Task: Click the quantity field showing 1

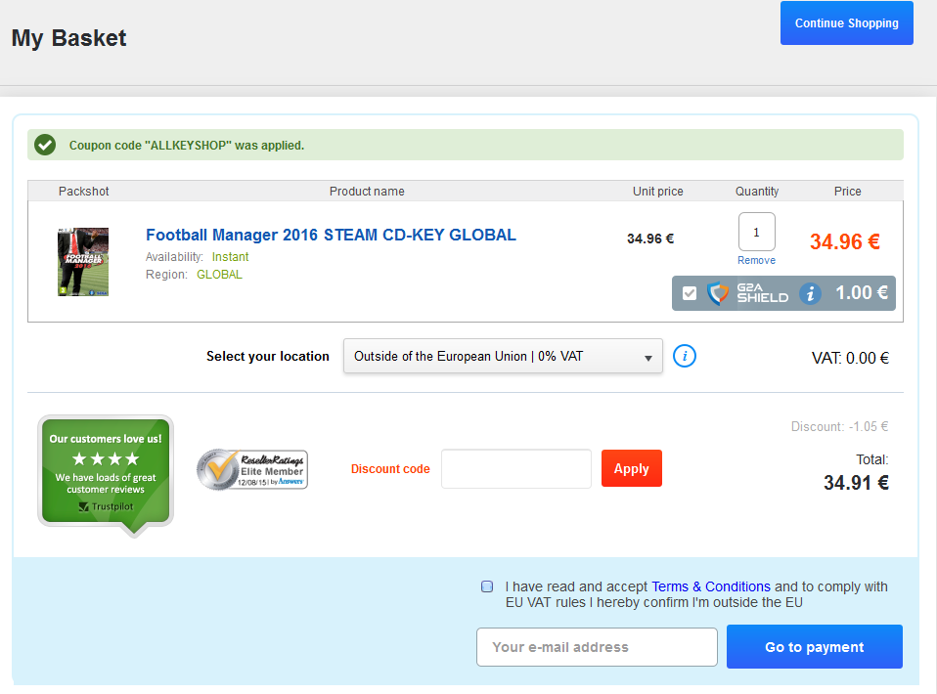Action: 756,232
